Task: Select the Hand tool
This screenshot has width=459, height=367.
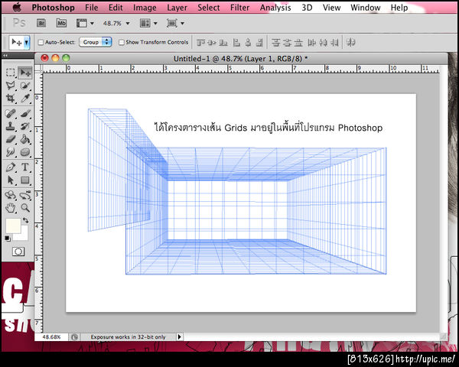Action: pos(11,208)
